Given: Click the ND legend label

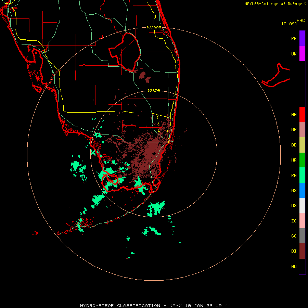Looking at the screenshot, I should click(294, 267).
